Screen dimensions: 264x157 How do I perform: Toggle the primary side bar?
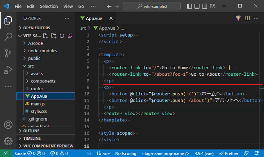coord(189,6)
